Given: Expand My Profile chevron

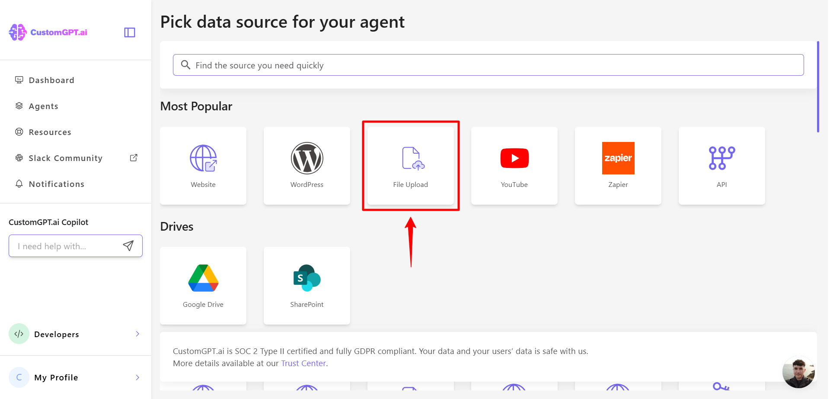Looking at the screenshot, I should pos(137,377).
